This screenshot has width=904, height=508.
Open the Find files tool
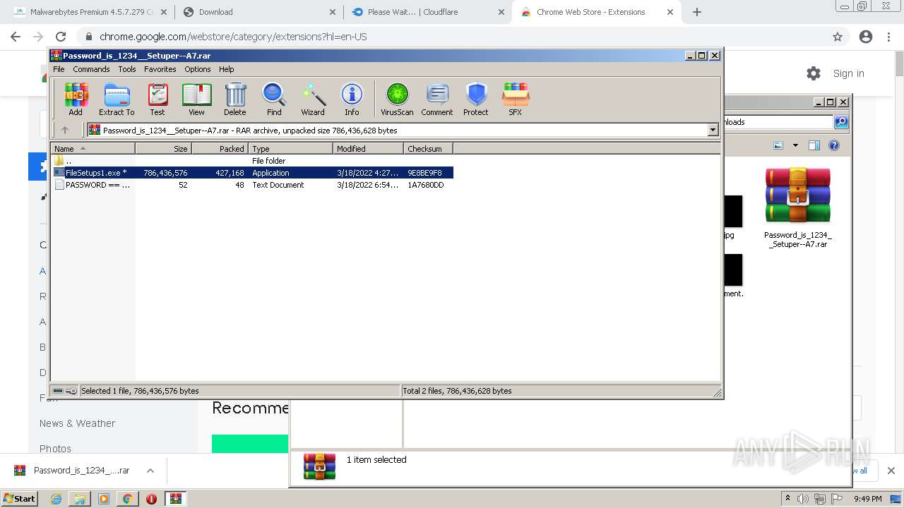click(x=274, y=99)
